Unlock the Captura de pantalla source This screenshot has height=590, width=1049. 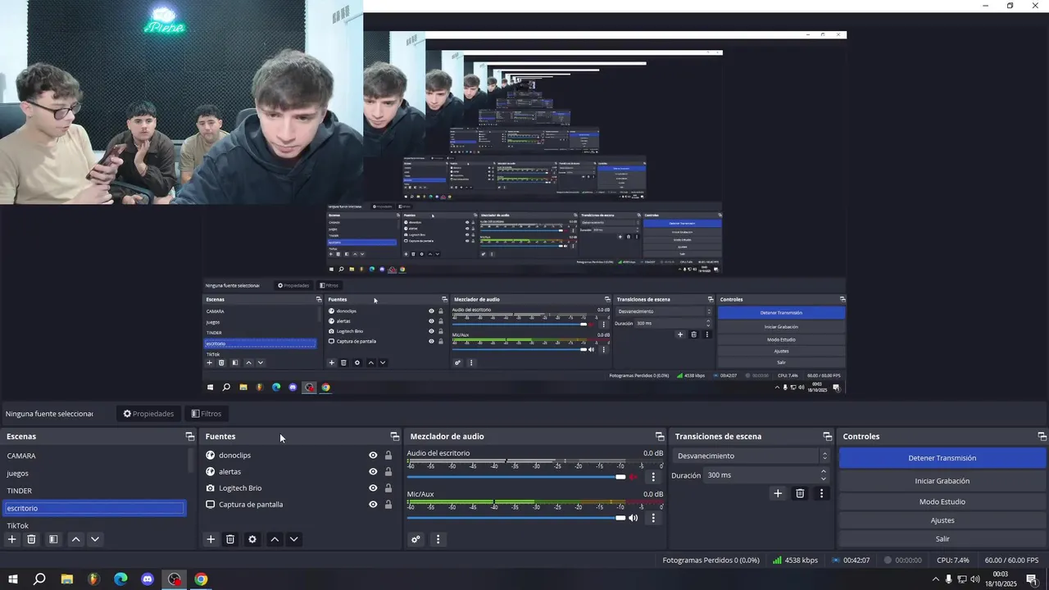click(x=388, y=505)
